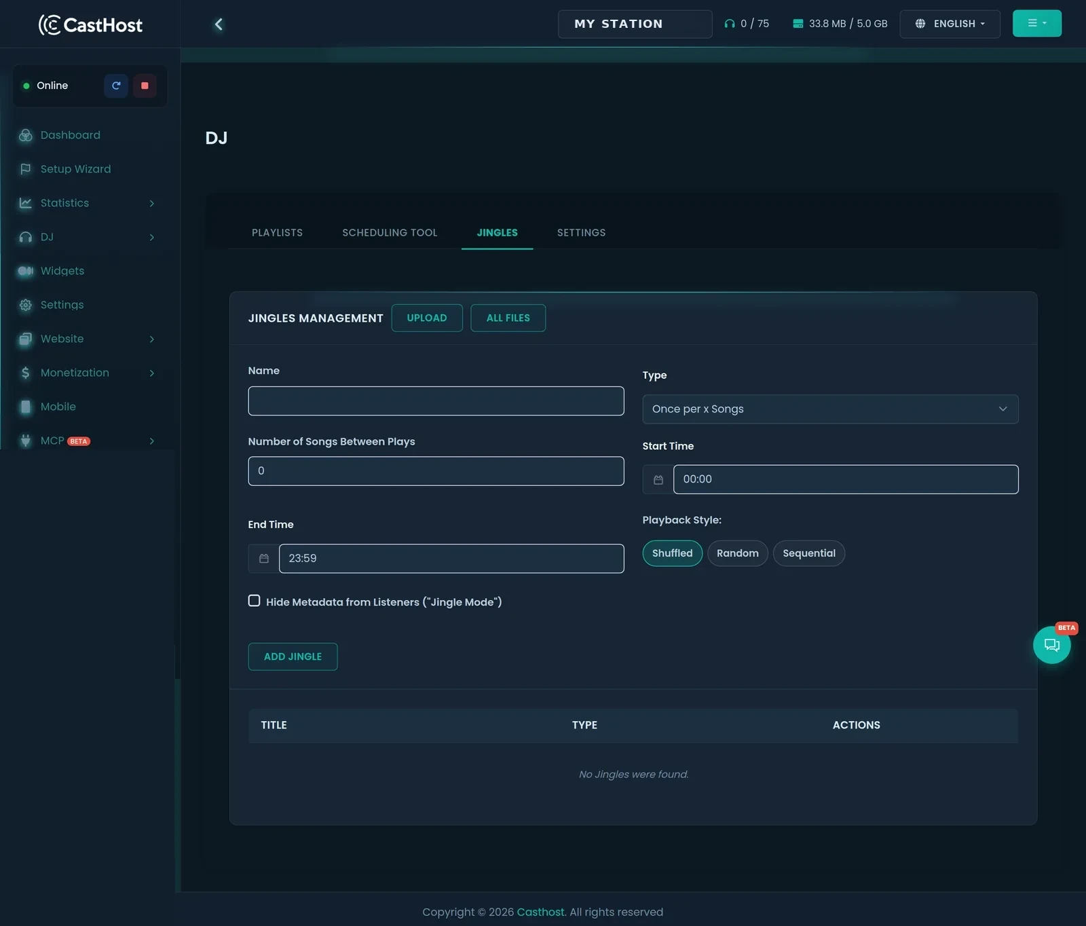Click the DJ headphones icon
The height and width of the screenshot is (926, 1086).
click(x=26, y=237)
